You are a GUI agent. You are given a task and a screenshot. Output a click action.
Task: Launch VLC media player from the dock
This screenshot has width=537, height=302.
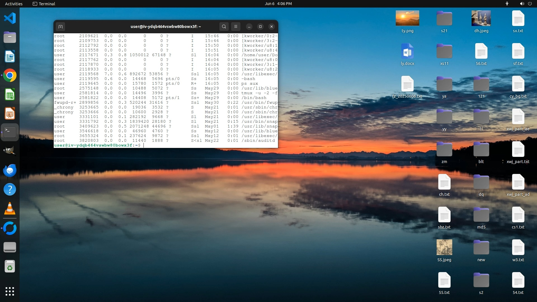click(x=10, y=209)
